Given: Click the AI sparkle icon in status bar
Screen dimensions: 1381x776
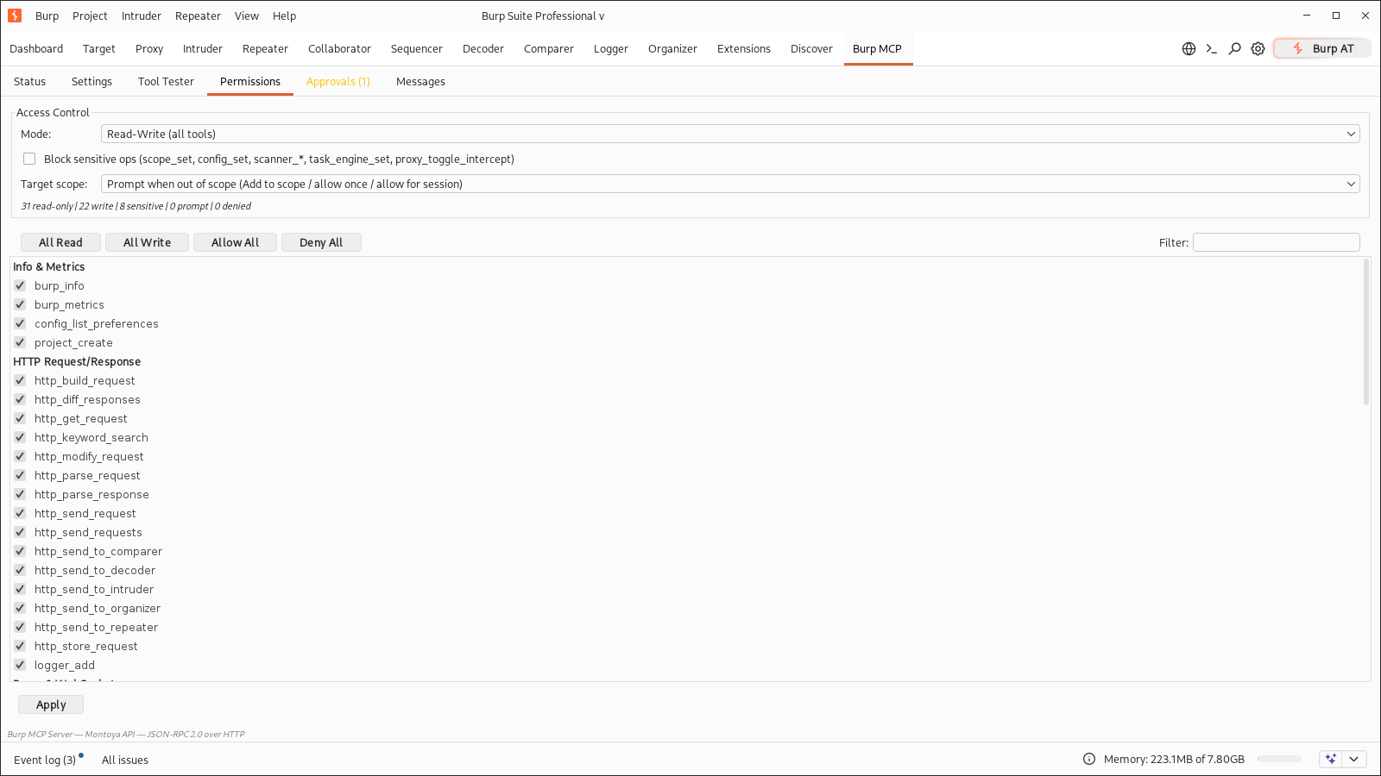Looking at the screenshot, I should (1331, 759).
